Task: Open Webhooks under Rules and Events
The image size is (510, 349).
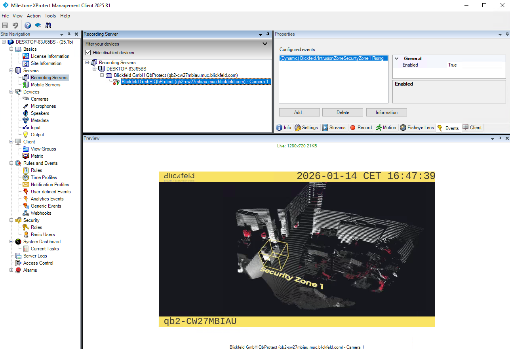Action: click(x=41, y=213)
